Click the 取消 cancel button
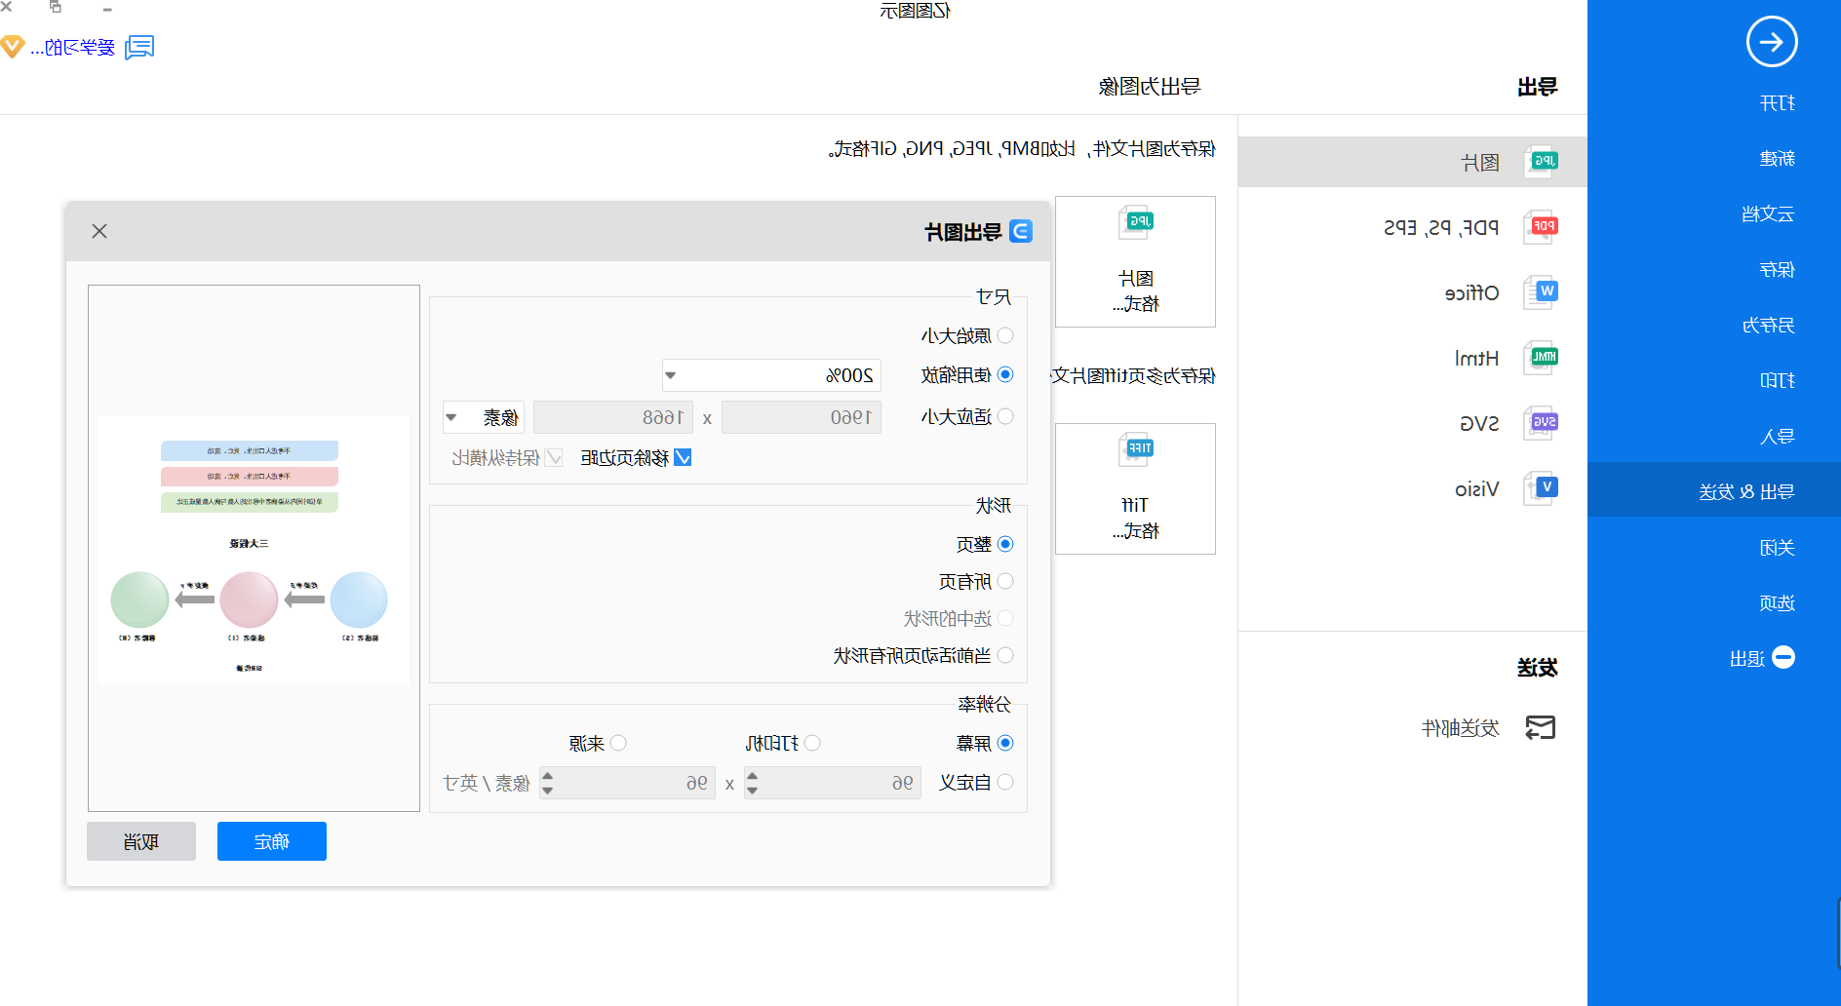 coord(141,841)
